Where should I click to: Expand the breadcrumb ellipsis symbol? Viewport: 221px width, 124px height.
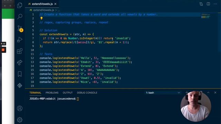point(59,10)
